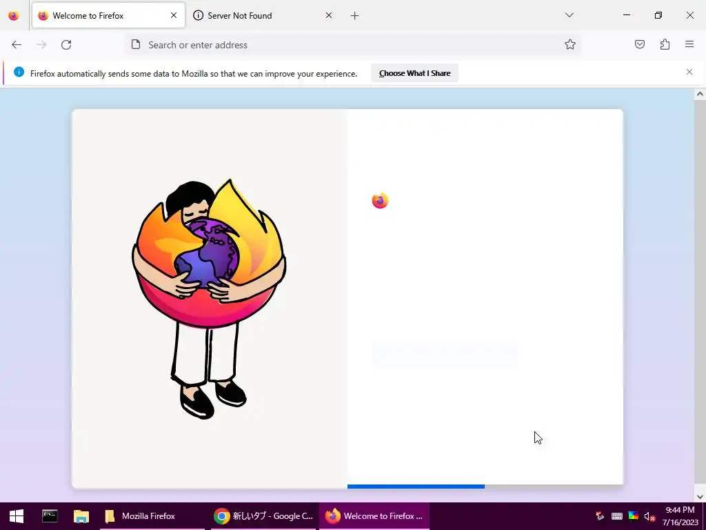
Task: Click the red bird icon in the system tray
Action: pyautogui.click(x=600, y=516)
